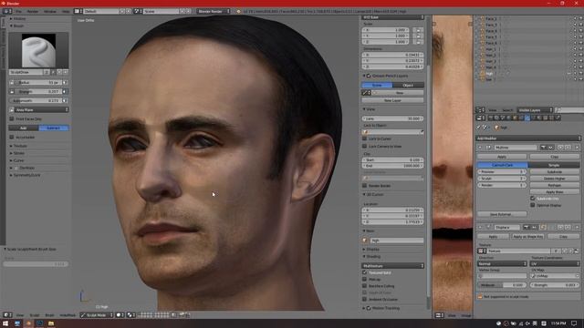The image size is (584, 328).
Task: Click the Delete Higher button
Action: coord(555,179)
